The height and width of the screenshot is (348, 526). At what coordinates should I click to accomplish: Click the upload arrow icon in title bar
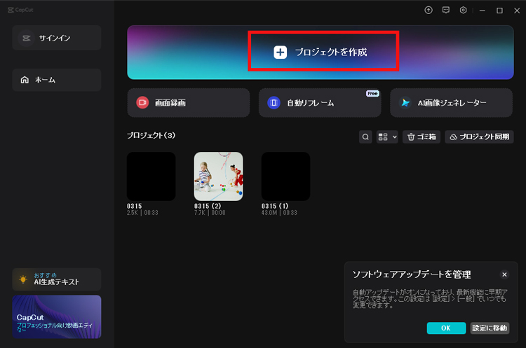[x=429, y=10]
